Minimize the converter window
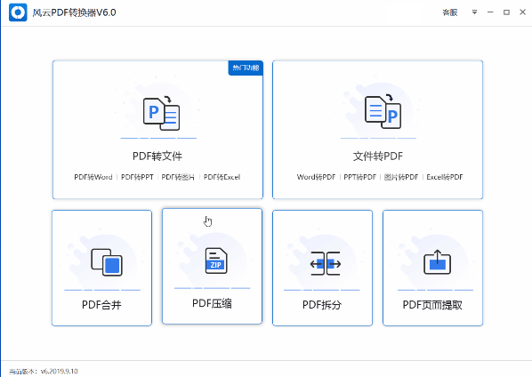This screenshot has height=377, width=532. (490, 12)
